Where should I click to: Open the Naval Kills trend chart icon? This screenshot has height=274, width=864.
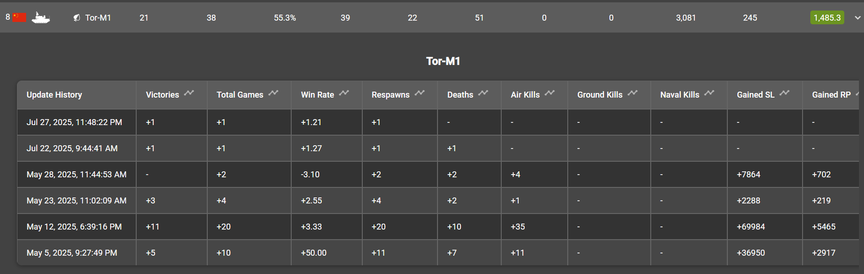pyautogui.click(x=709, y=93)
